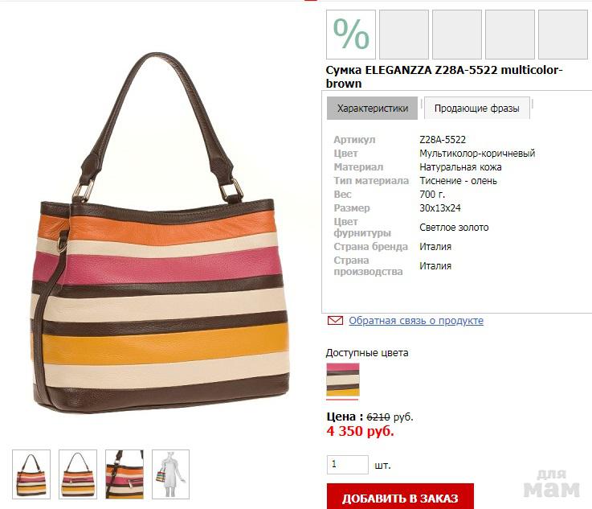
Task: View the mannequin with bag thumbnail
Action: point(170,474)
